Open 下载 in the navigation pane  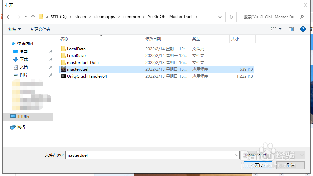point(23,59)
